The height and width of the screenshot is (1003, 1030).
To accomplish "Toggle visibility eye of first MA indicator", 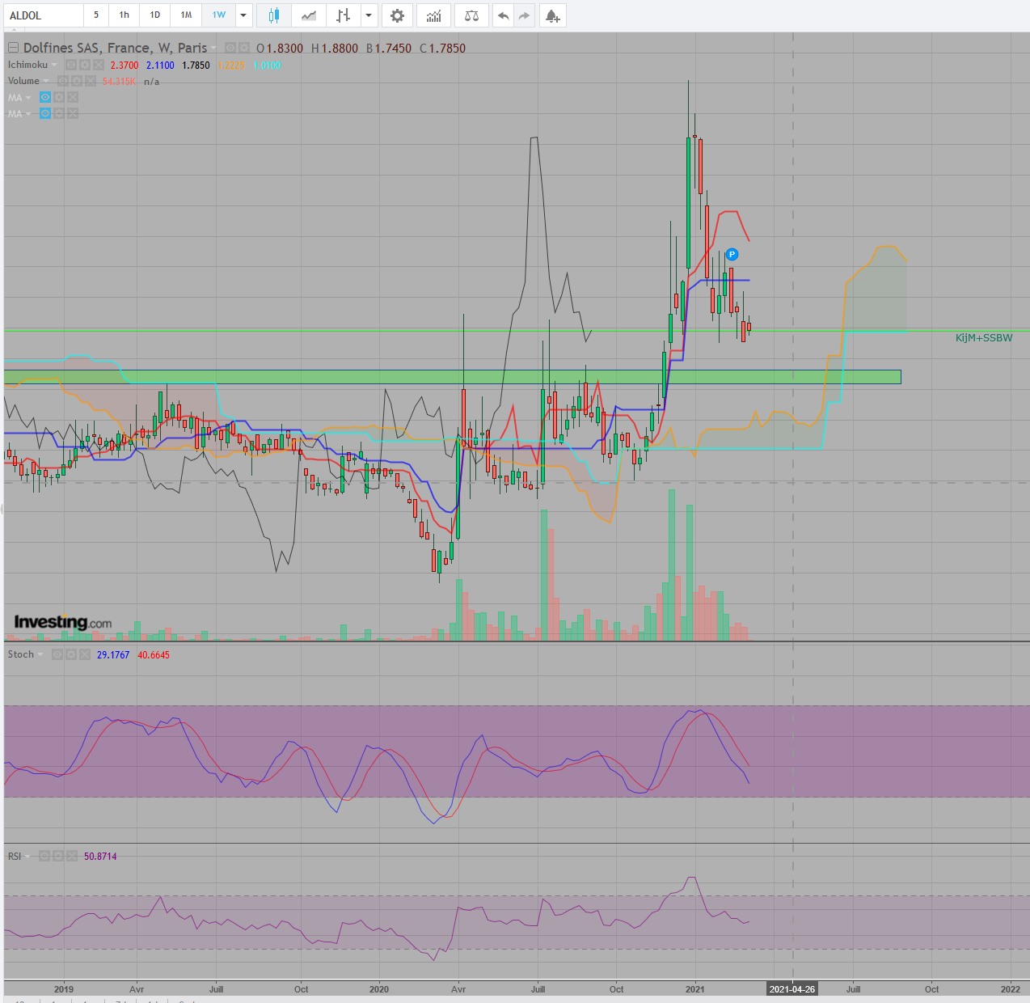I will tap(45, 97).
